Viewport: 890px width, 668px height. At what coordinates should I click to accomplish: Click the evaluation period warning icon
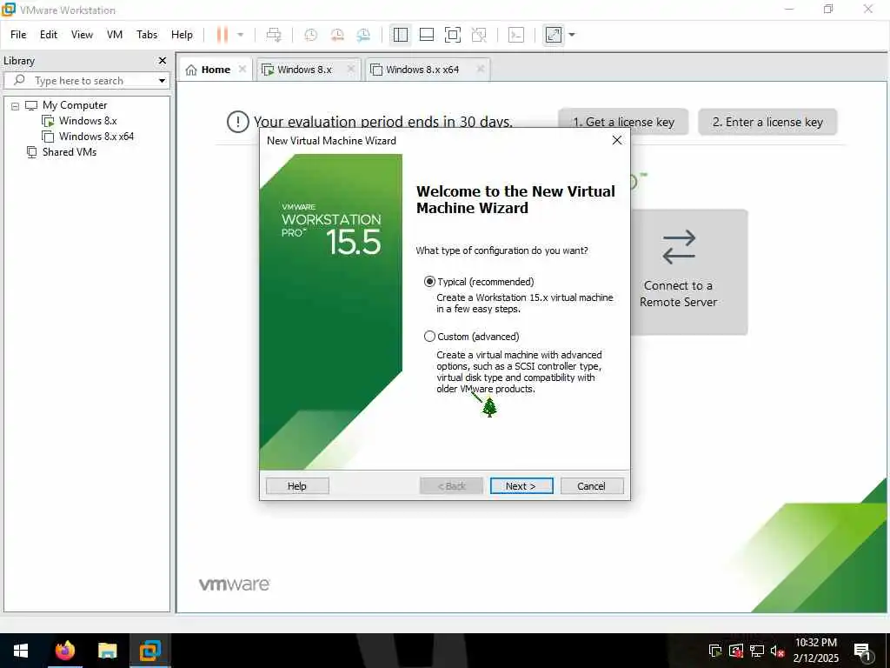237,122
